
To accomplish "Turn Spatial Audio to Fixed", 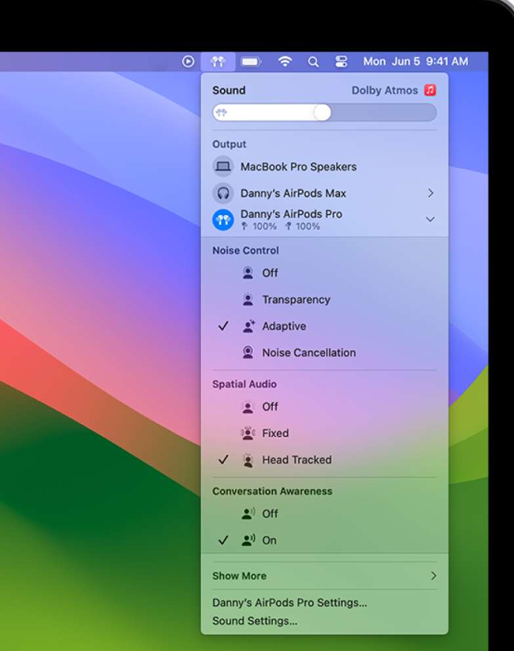I will [275, 433].
